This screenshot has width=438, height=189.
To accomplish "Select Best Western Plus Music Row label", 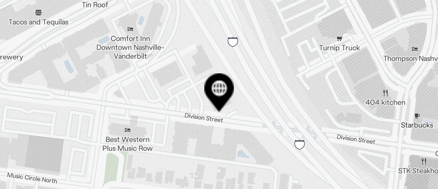I will pyautogui.click(x=128, y=144).
